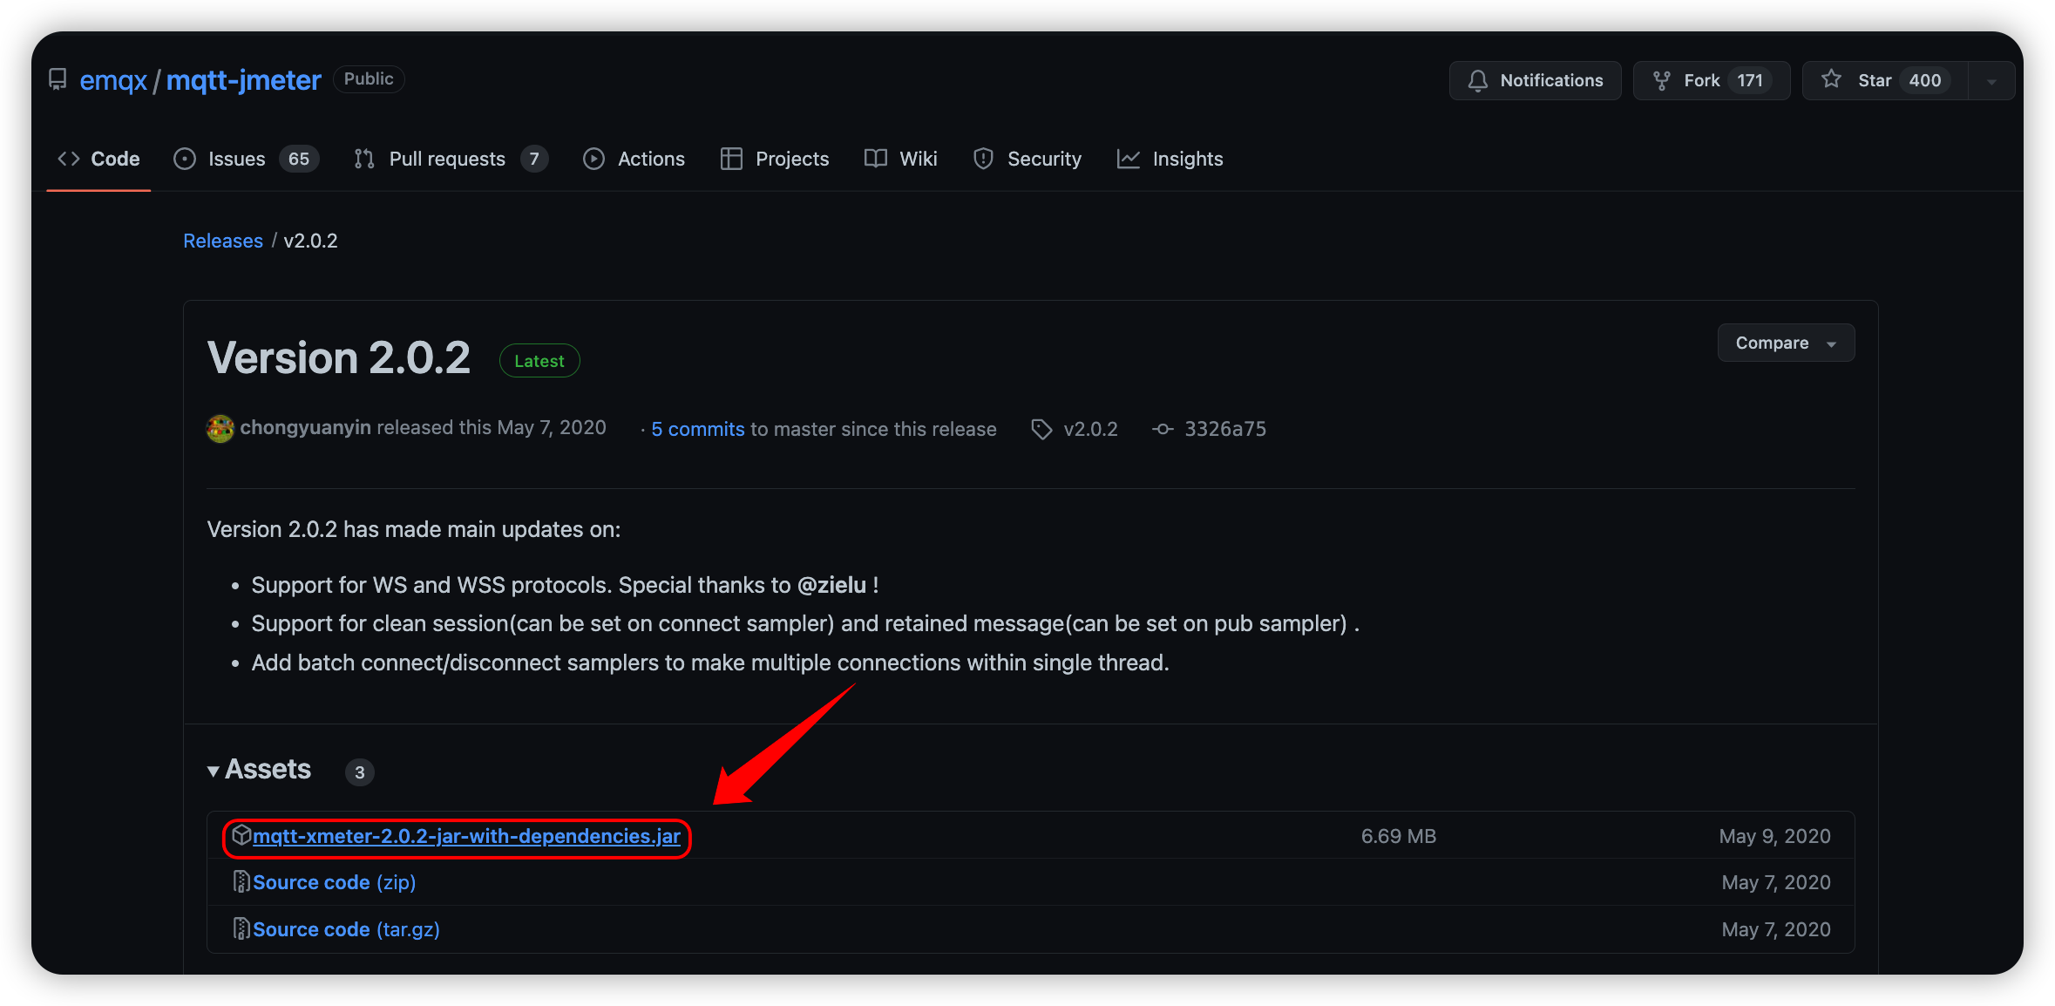Screen dimensions: 2055x1006
Task: Click the date in the Source code (zip) row
Action: (x=1776, y=882)
